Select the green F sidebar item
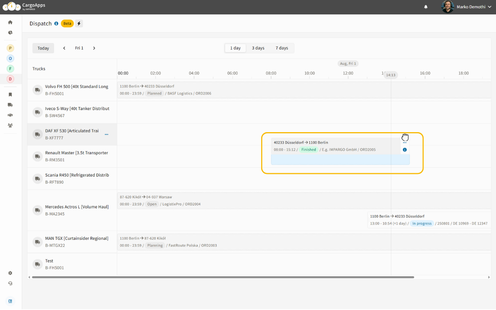The image size is (496, 310). [x=10, y=69]
